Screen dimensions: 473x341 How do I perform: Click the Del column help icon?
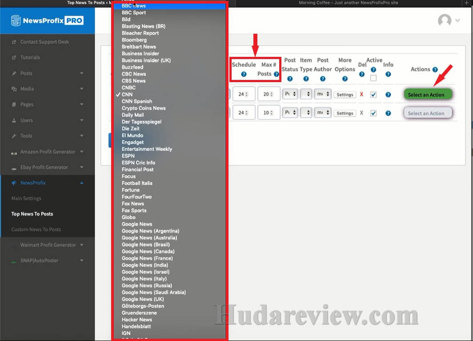(x=362, y=74)
